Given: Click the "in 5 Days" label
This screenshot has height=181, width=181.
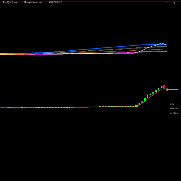Looking at the screenshot, I should pos(174,113).
